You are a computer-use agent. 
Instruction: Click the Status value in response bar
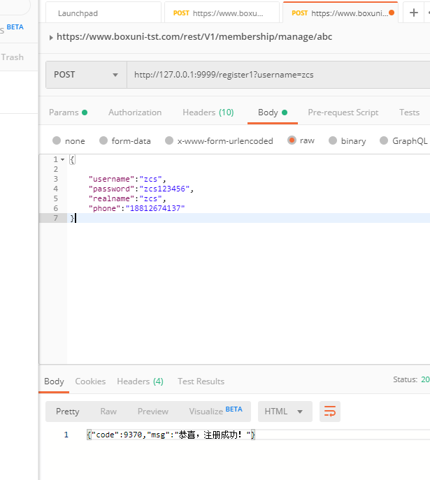[425, 379]
